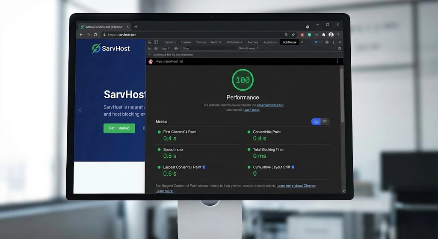Click the info dot beside Largest Contentful Paint
Screen dimensions: 438x239
[x=204, y=167]
